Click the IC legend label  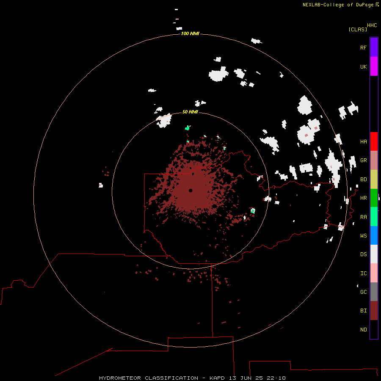click(363, 273)
